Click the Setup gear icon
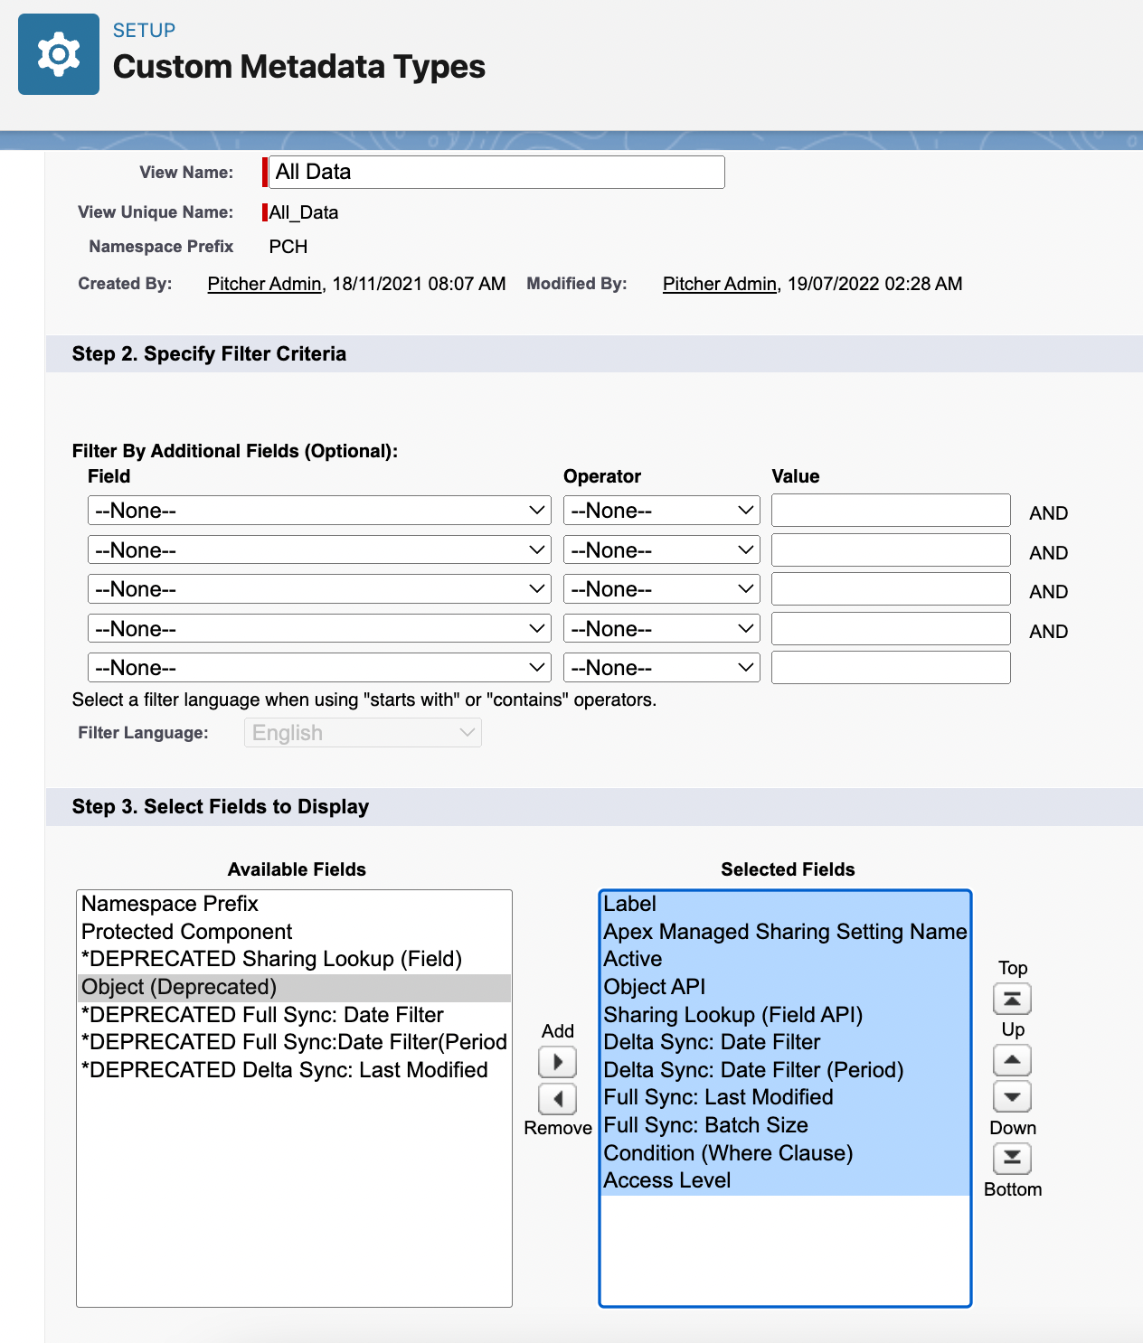The height and width of the screenshot is (1343, 1143). 59,54
